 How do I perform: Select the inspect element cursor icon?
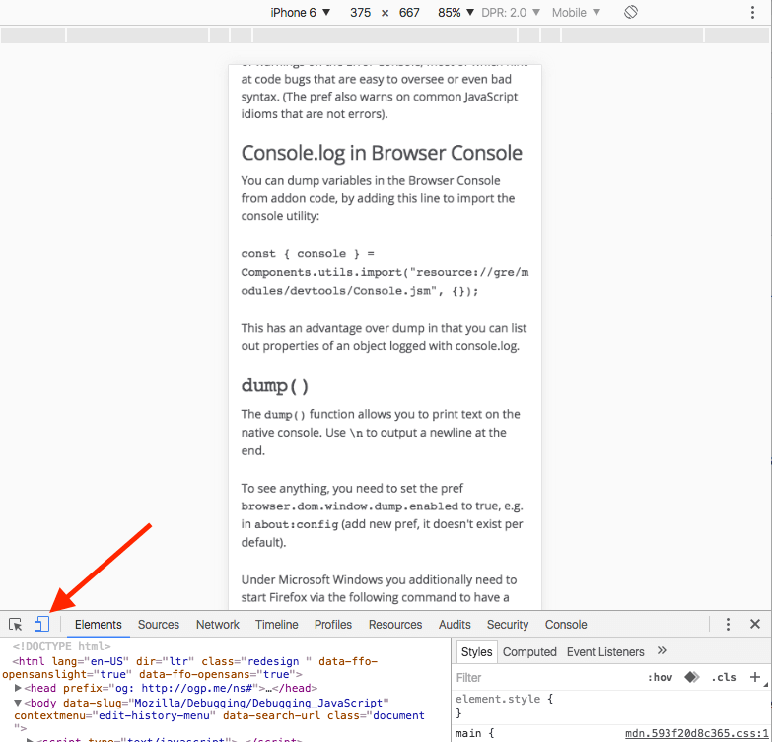coord(15,625)
